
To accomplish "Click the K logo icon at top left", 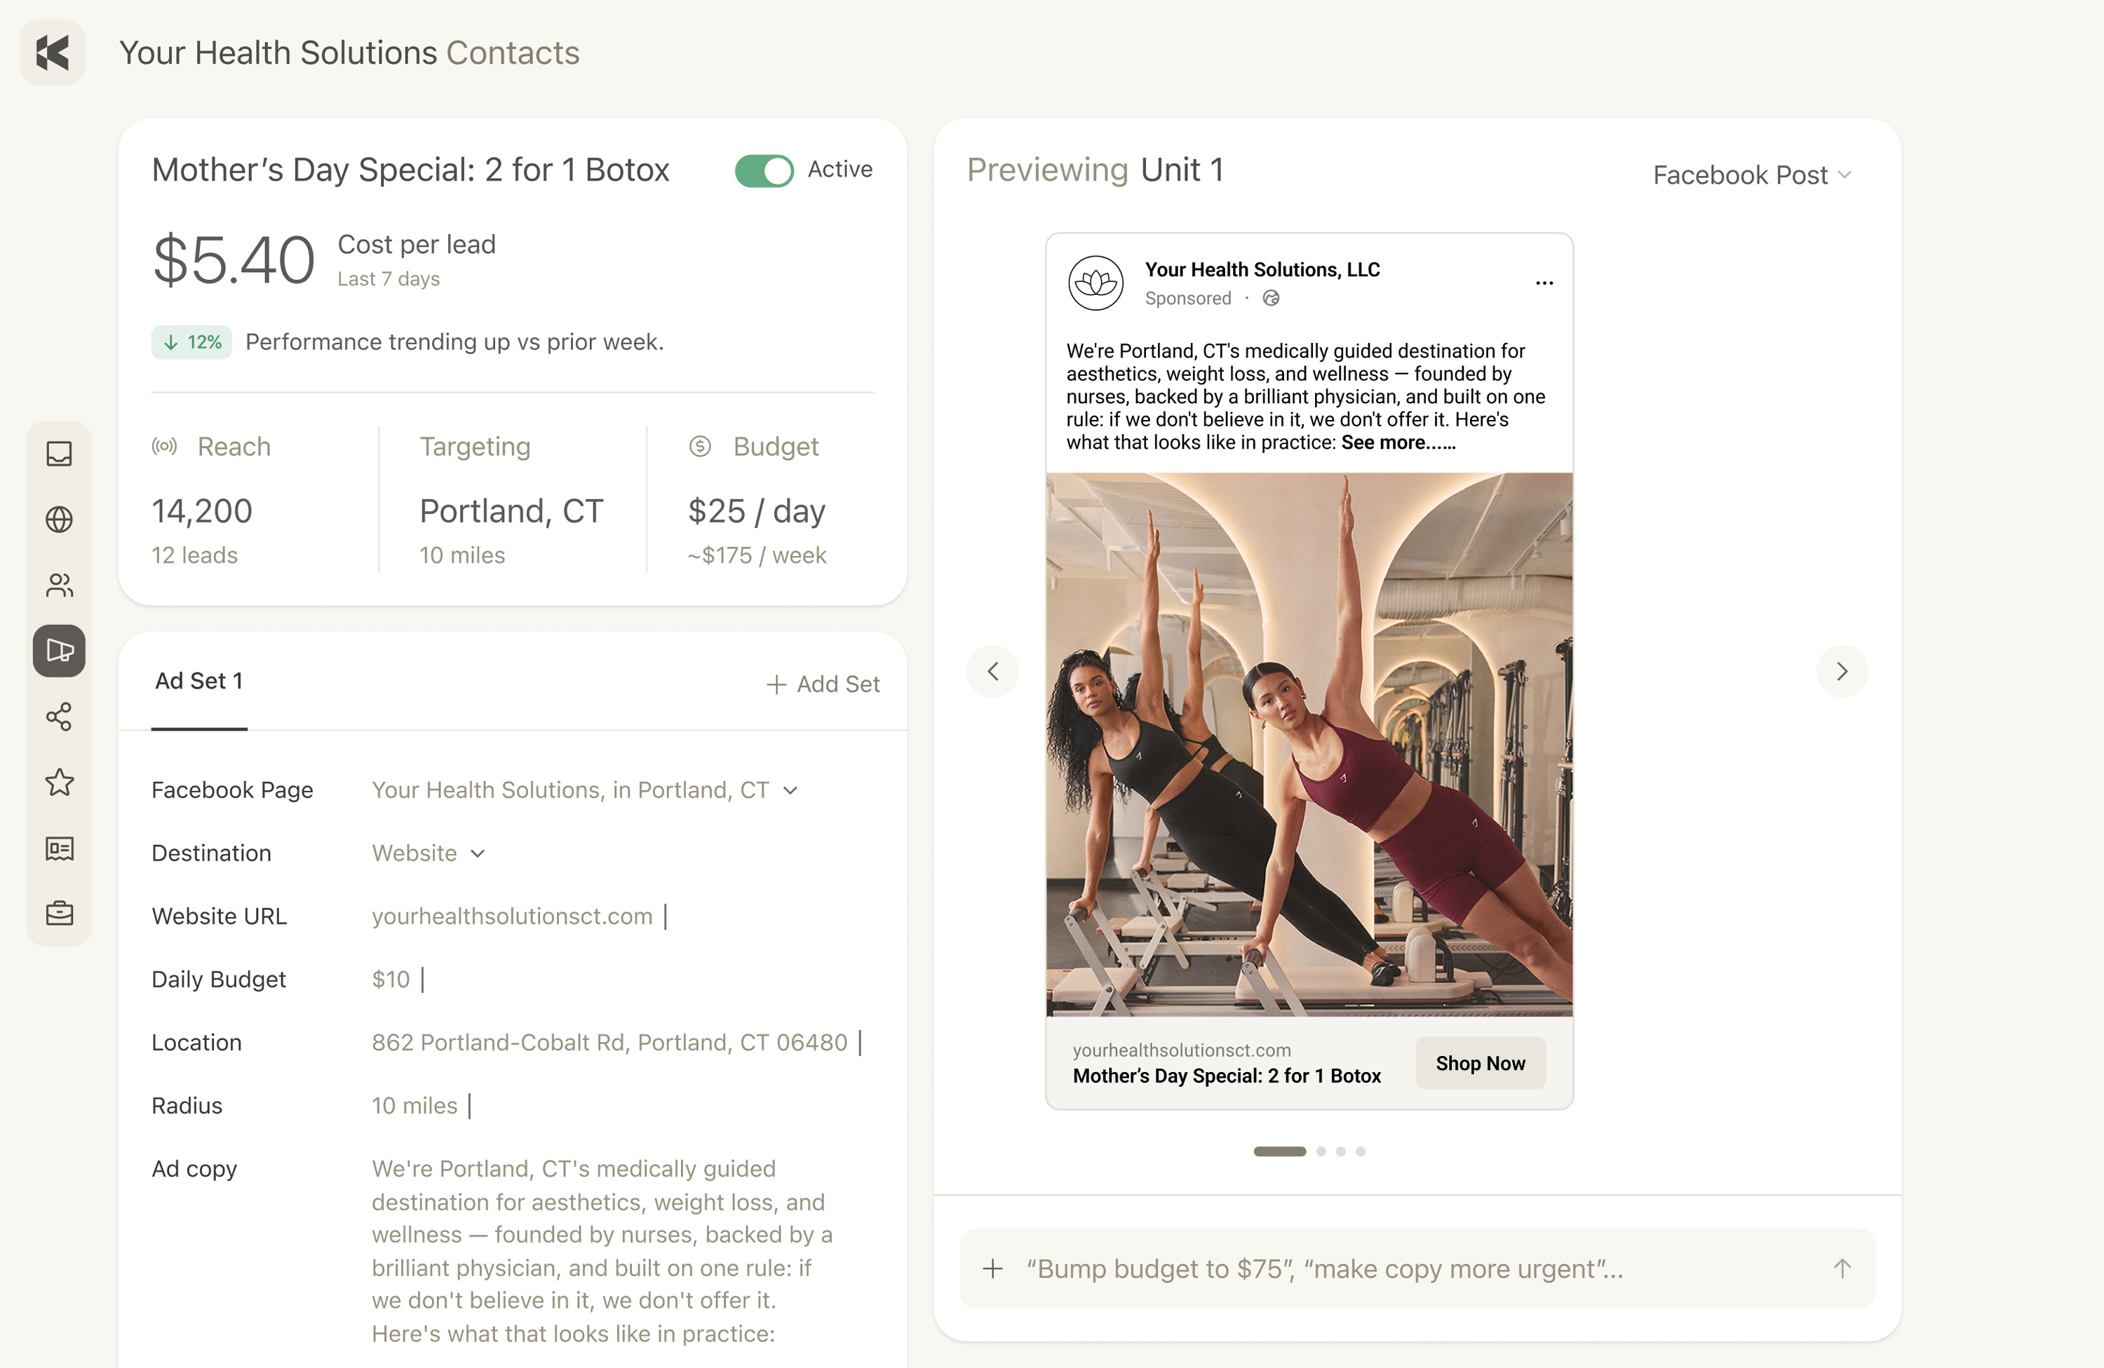I will (52, 53).
